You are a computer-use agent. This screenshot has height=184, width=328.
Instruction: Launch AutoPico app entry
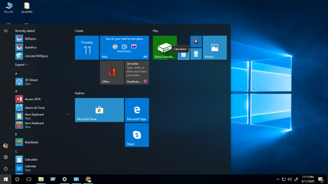[42, 48]
